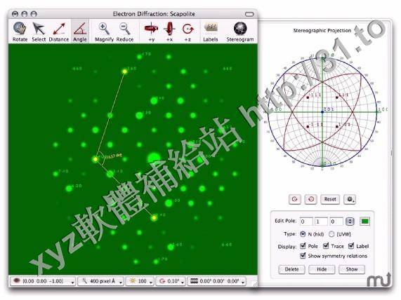Switch to the Angle measurement tool
The width and height of the screenshot is (401, 300).
point(80,32)
